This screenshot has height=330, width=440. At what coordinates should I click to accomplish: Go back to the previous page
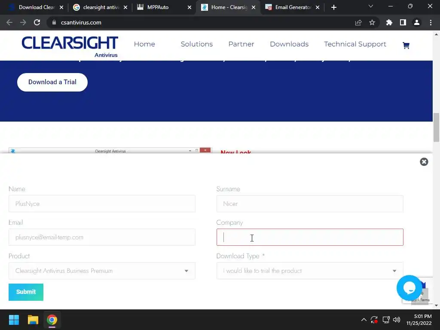[9, 22]
